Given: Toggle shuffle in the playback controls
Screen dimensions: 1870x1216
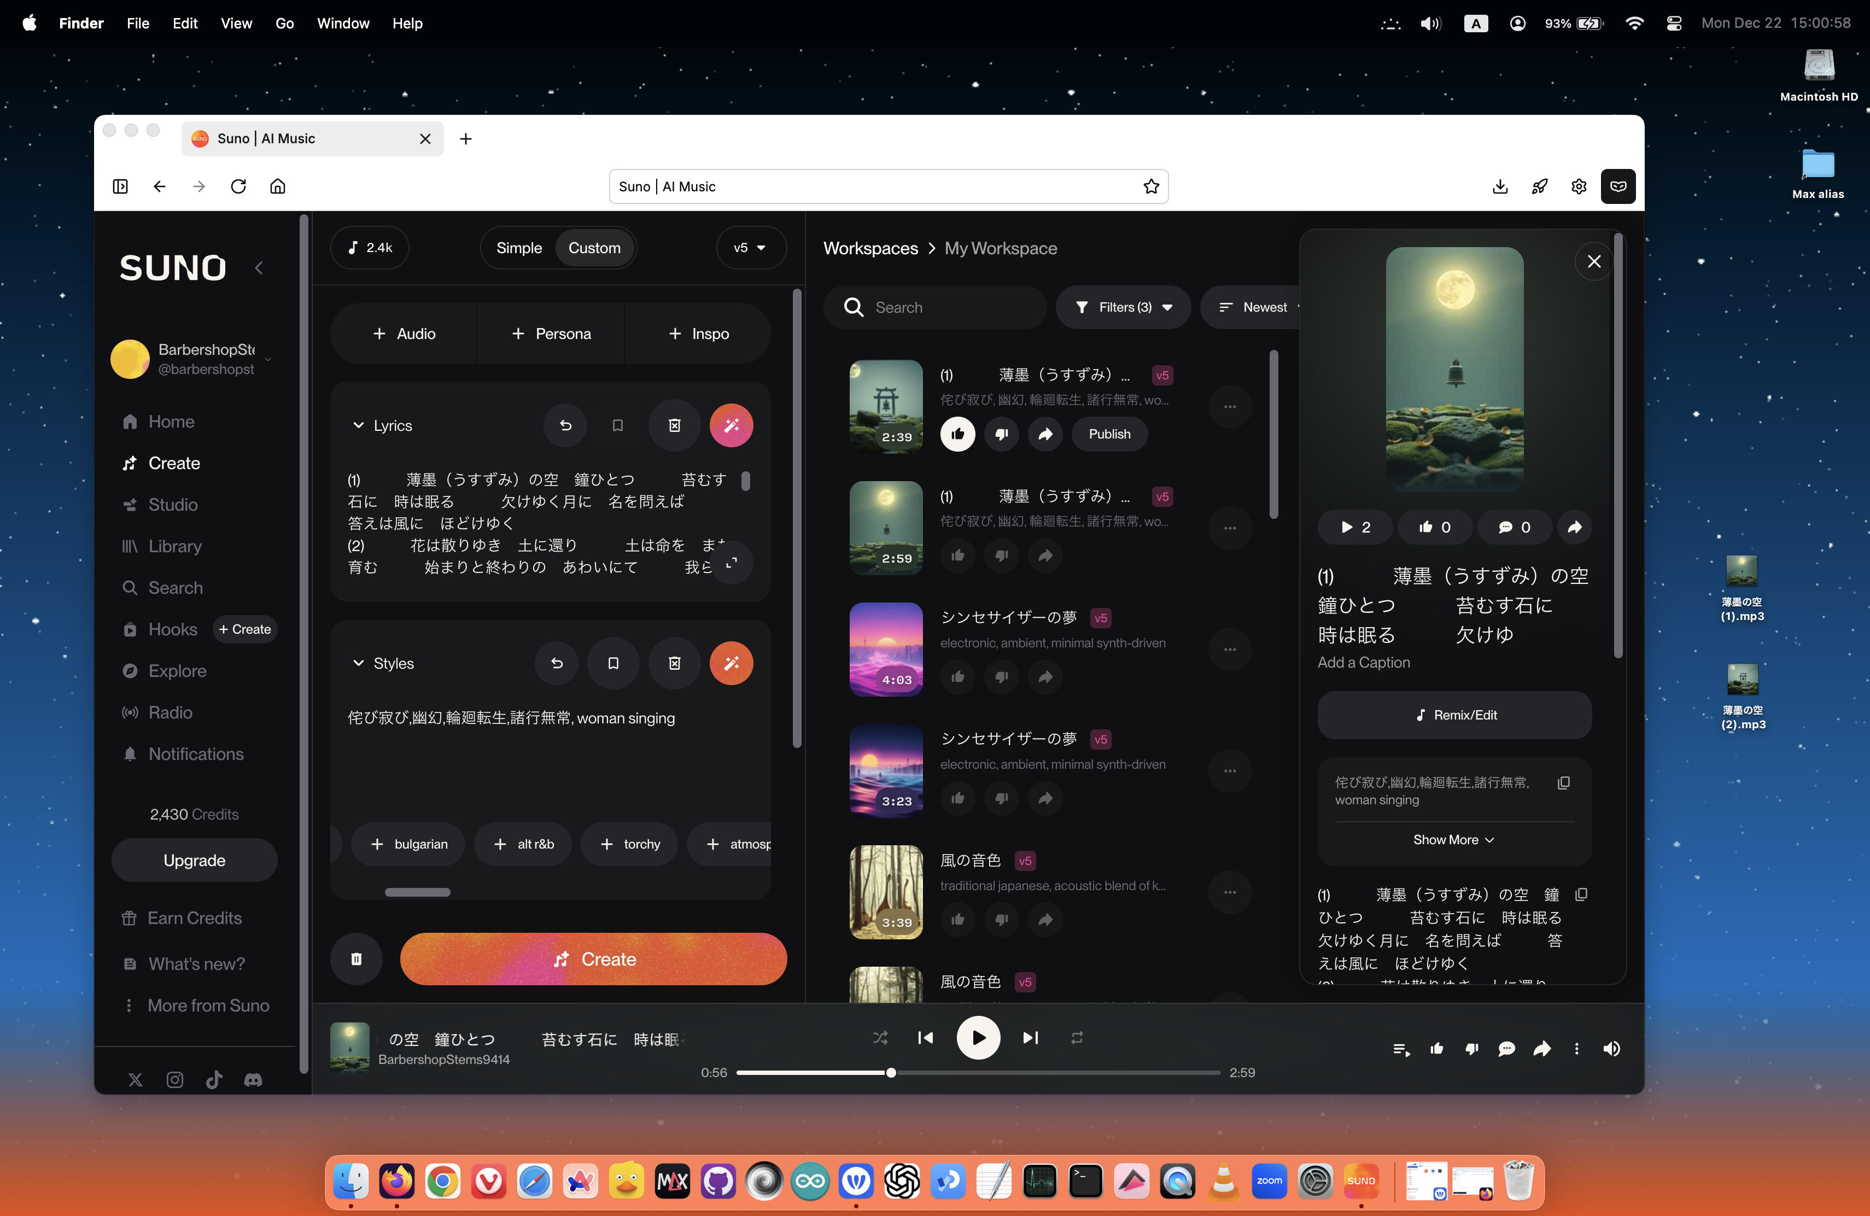Looking at the screenshot, I should click(880, 1038).
